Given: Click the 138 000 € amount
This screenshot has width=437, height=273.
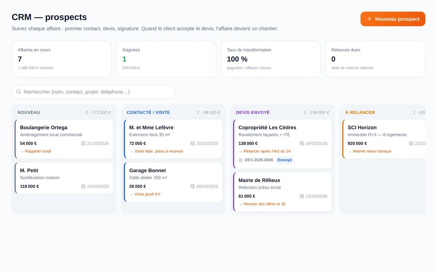Looking at the screenshot, I should (x=248, y=144).
